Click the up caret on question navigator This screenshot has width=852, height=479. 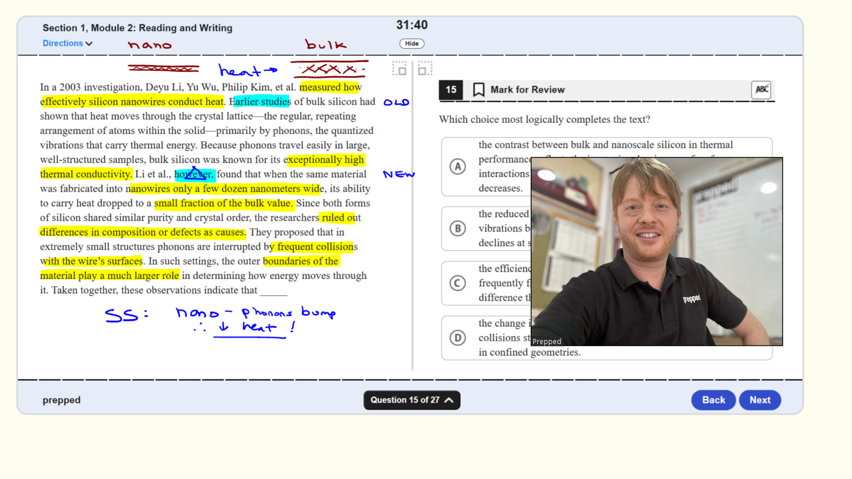(x=449, y=400)
